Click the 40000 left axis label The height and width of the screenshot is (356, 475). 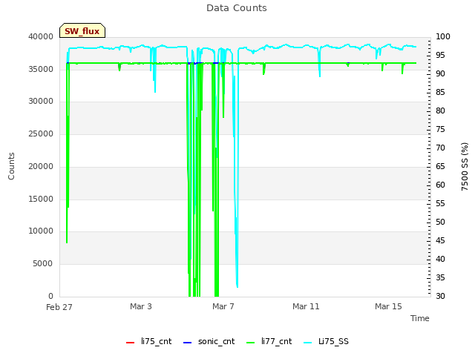[41, 36]
